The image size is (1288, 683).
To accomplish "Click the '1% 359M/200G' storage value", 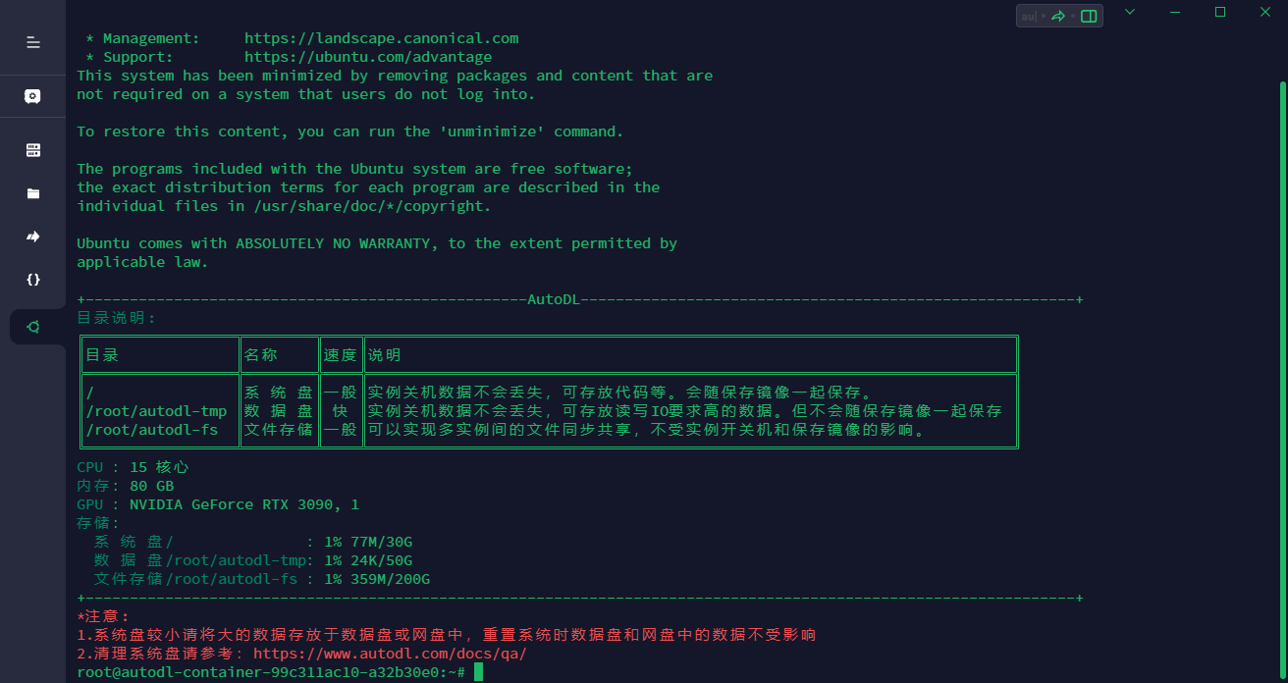I will point(377,579).
